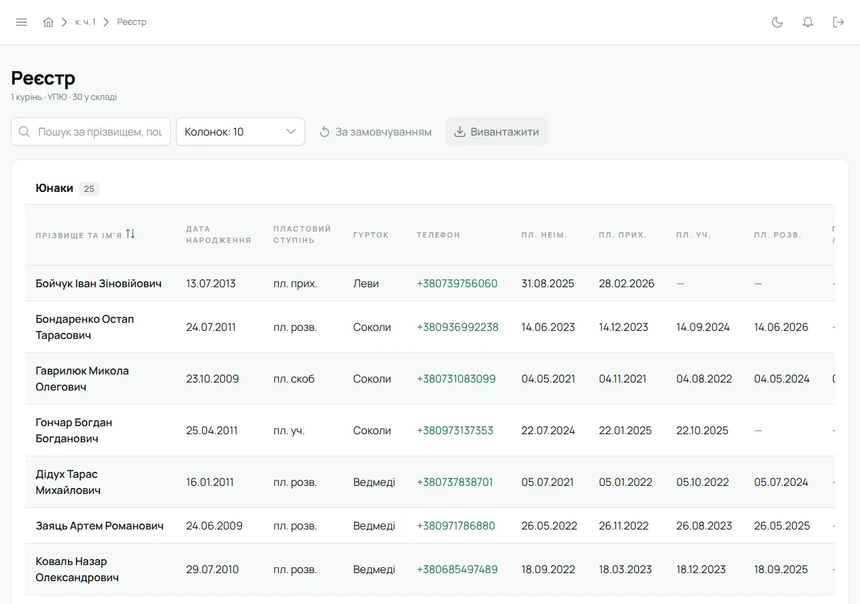860x604 pixels.
Task: Expand column selector chevron
Action: (x=291, y=132)
